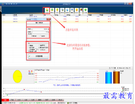Image resolution: width=135 pixels, height=104 pixels.
Task: Open the second bottom tab beside the red one
Action: 12,100
